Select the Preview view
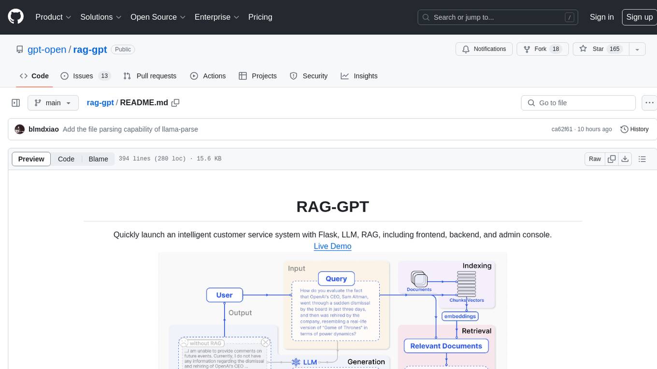This screenshot has height=369, width=657. tap(31, 159)
